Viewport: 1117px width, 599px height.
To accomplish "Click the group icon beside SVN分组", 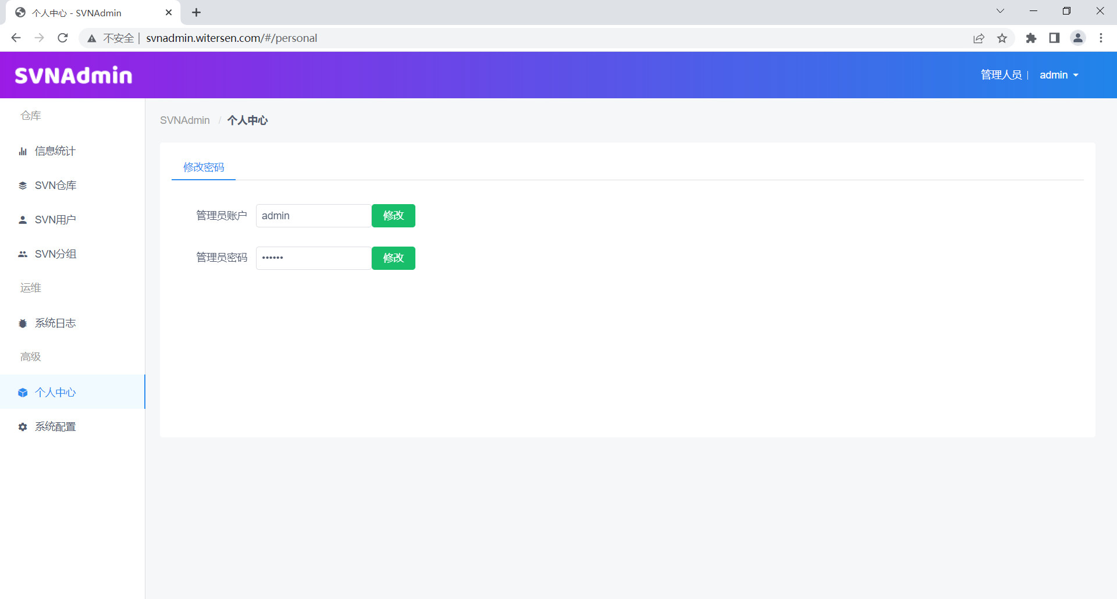I will click(23, 254).
